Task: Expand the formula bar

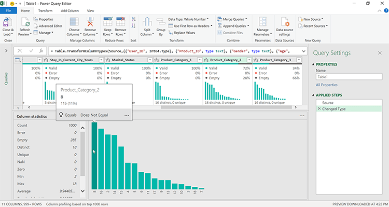Action: (x=303, y=51)
